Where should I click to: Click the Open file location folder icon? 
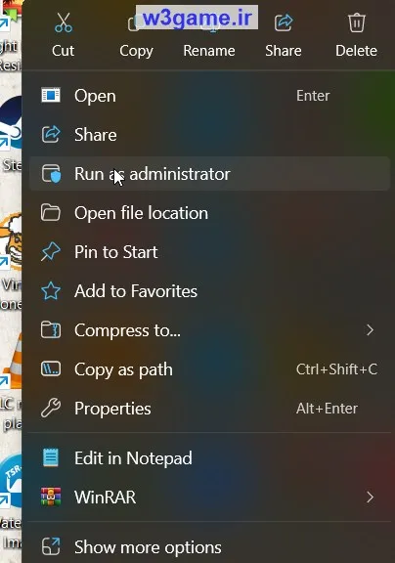(x=51, y=212)
